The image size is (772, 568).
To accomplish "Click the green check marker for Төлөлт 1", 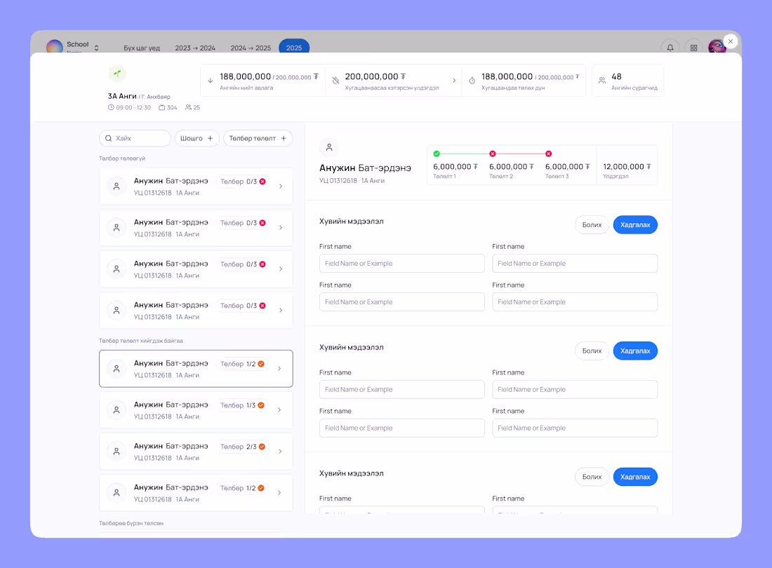I will tap(437, 154).
